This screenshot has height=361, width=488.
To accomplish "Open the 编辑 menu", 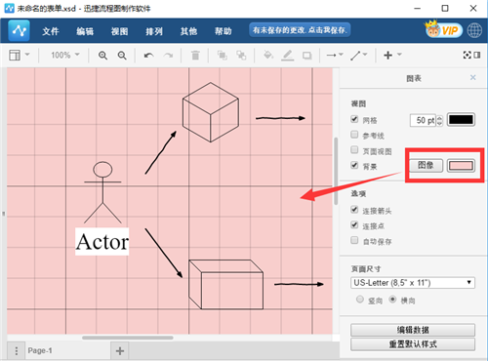I will click(x=85, y=31).
